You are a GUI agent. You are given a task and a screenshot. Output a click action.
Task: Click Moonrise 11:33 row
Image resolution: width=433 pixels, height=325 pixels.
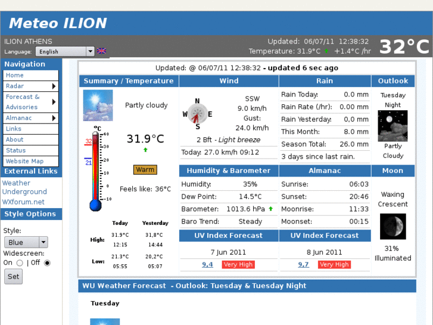point(325,209)
